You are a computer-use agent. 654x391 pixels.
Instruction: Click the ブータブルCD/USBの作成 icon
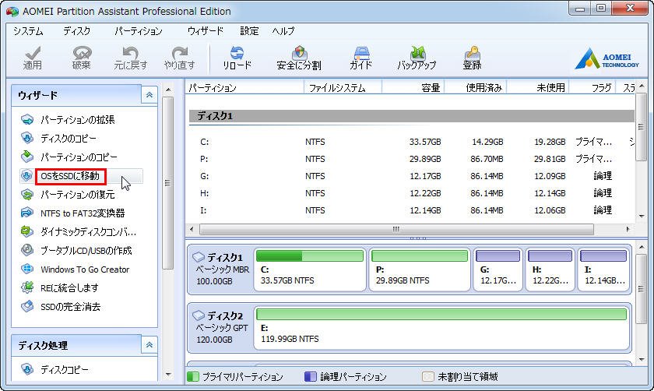coord(27,250)
